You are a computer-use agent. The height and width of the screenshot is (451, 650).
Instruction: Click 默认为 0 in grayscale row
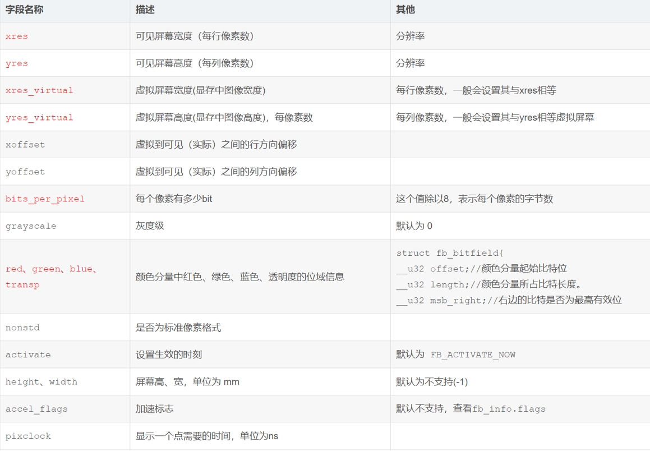pyautogui.click(x=414, y=226)
